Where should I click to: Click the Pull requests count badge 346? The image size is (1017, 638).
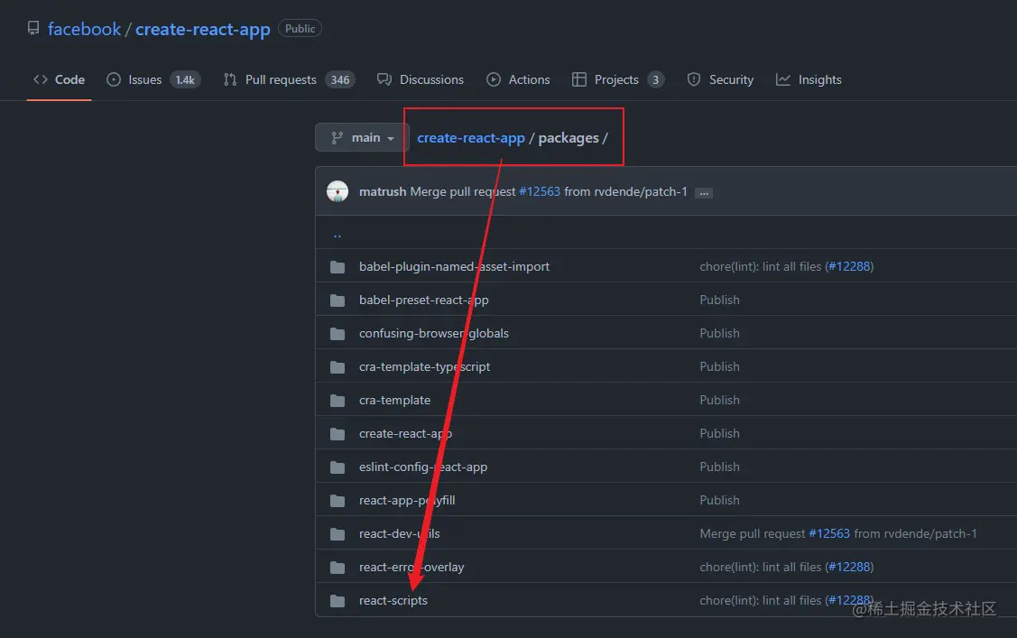click(x=340, y=79)
